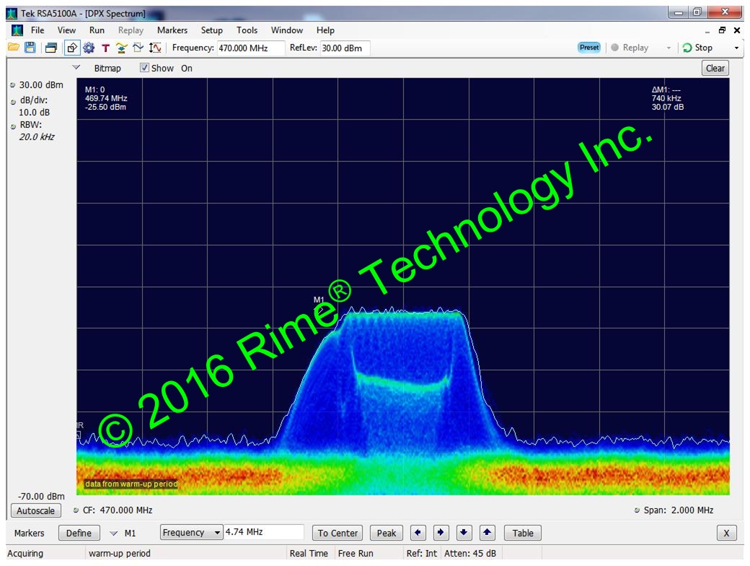Open the Tools menu

[x=247, y=30]
